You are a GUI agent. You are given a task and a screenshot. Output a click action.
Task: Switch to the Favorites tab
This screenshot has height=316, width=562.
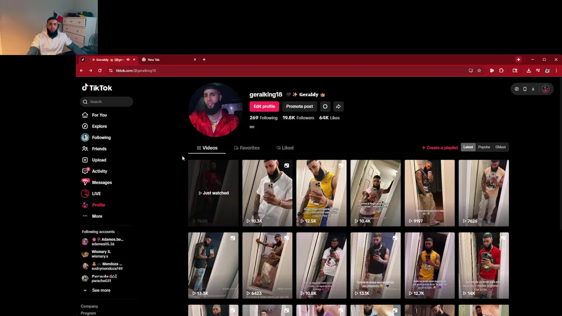247,148
